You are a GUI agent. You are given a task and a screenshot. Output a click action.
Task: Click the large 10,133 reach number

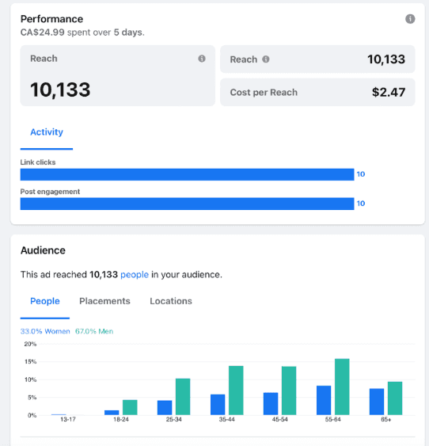click(x=60, y=90)
